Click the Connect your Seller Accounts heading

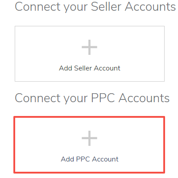[95, 7]
